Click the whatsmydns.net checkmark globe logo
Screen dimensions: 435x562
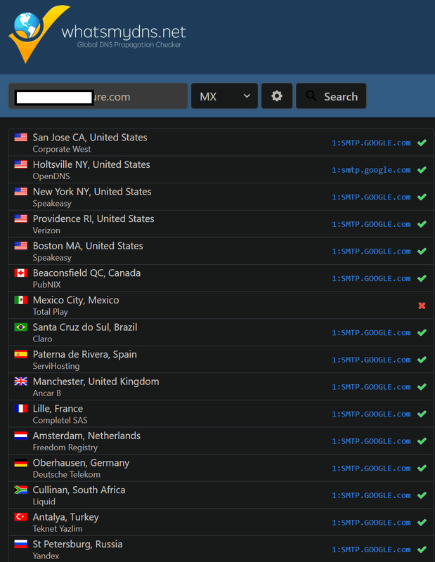click(39, 34)
